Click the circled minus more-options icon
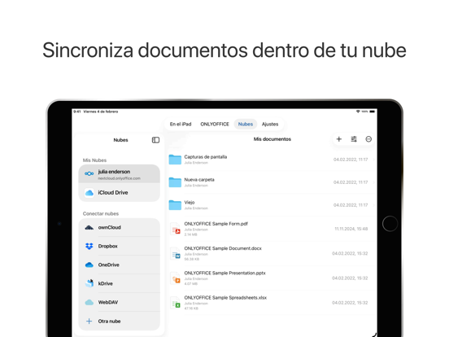 (x=368, y=139)
